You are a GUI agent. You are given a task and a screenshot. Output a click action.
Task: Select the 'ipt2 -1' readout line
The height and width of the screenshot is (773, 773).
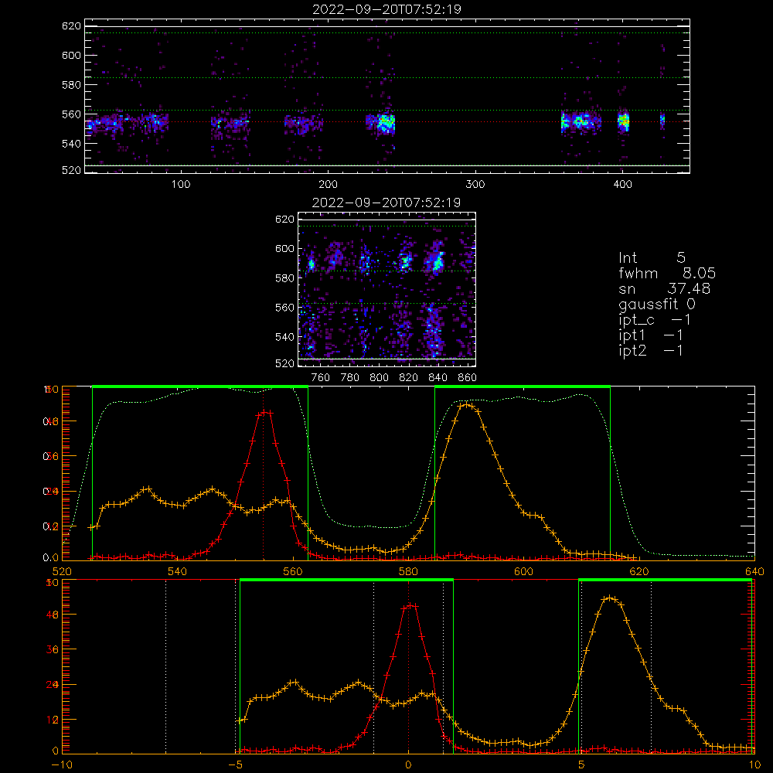[650, 351]
